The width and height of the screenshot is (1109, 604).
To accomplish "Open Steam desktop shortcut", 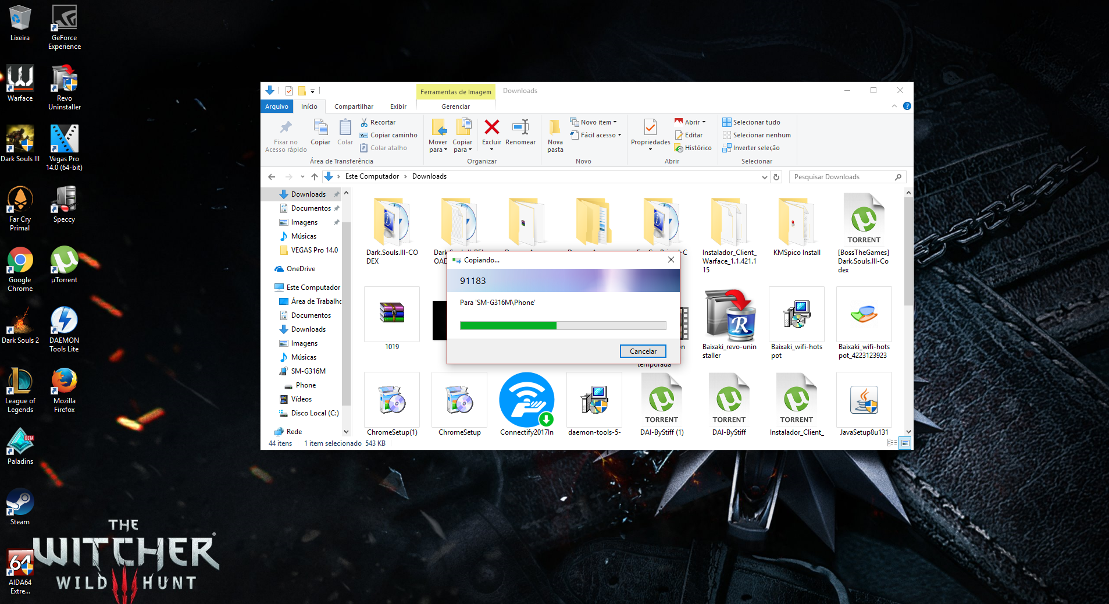I will pyautogui.click(x=20, y=507).
